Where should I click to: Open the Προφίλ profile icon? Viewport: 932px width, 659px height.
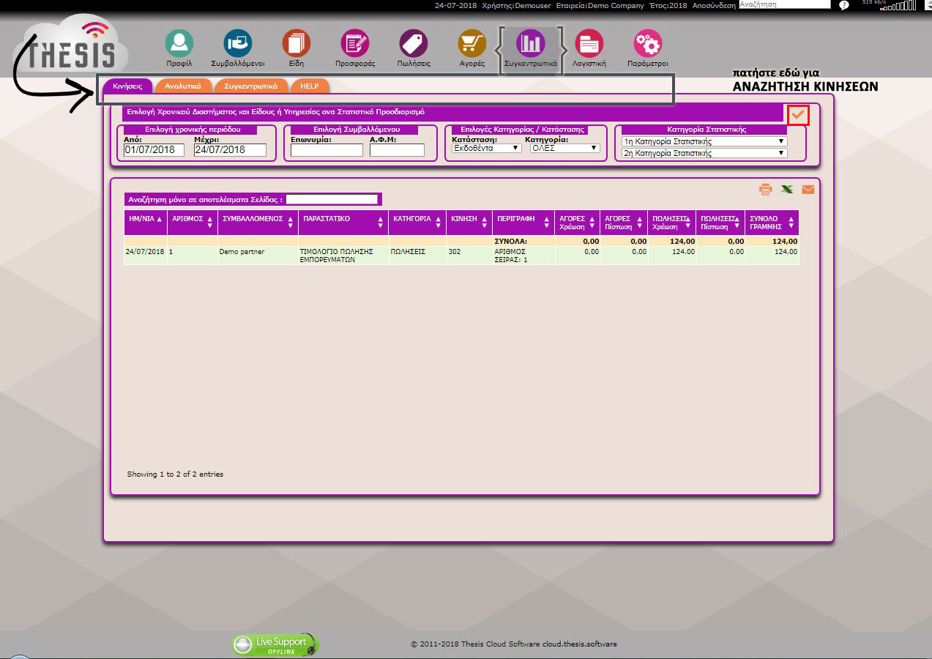179,44
